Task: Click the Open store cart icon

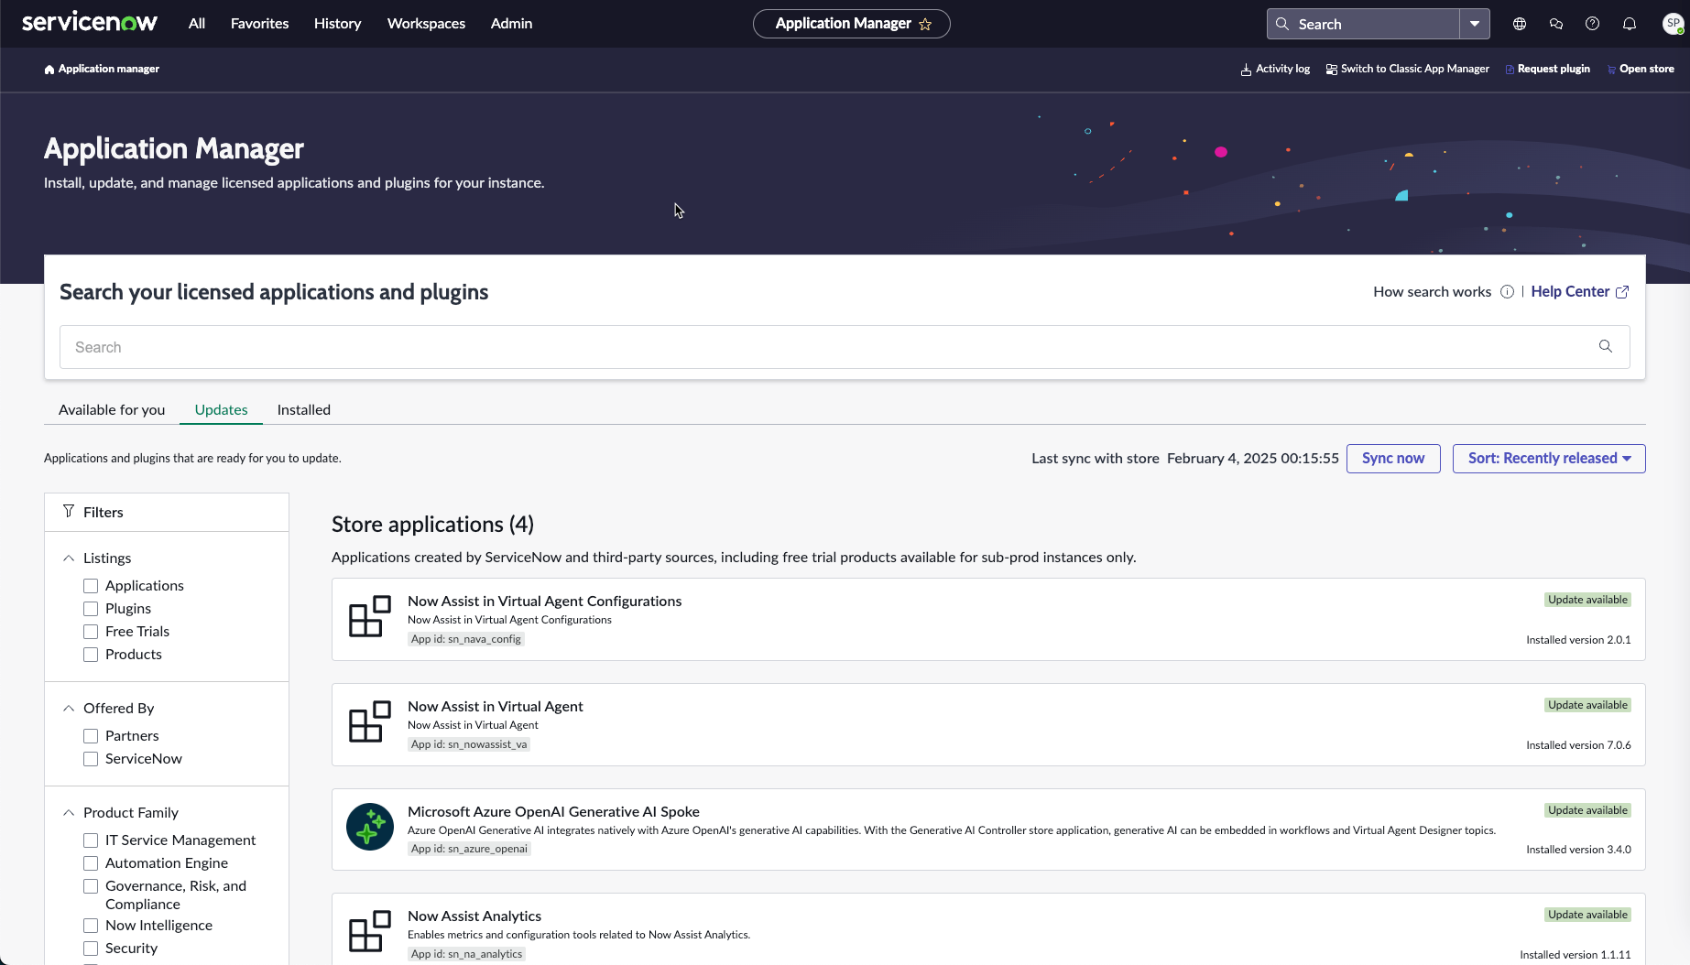Action: pos(1612,70)
